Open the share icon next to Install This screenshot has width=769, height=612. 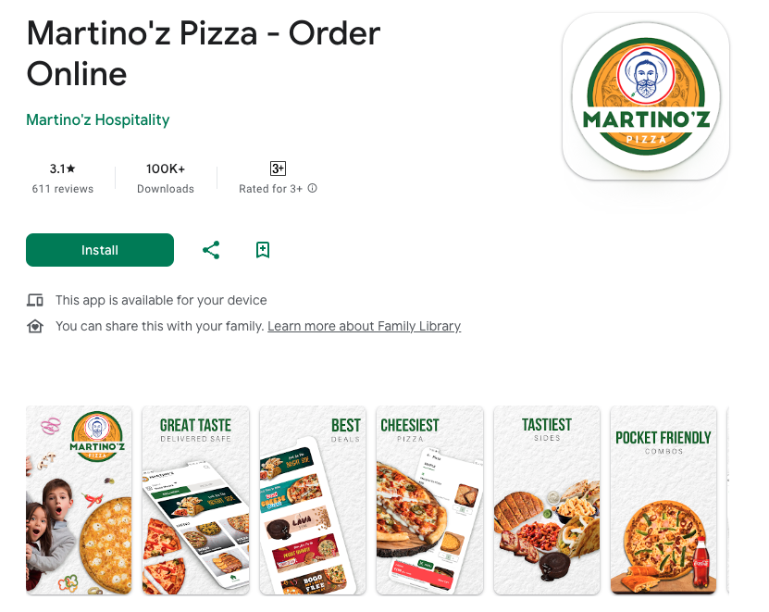coord(211,250)
